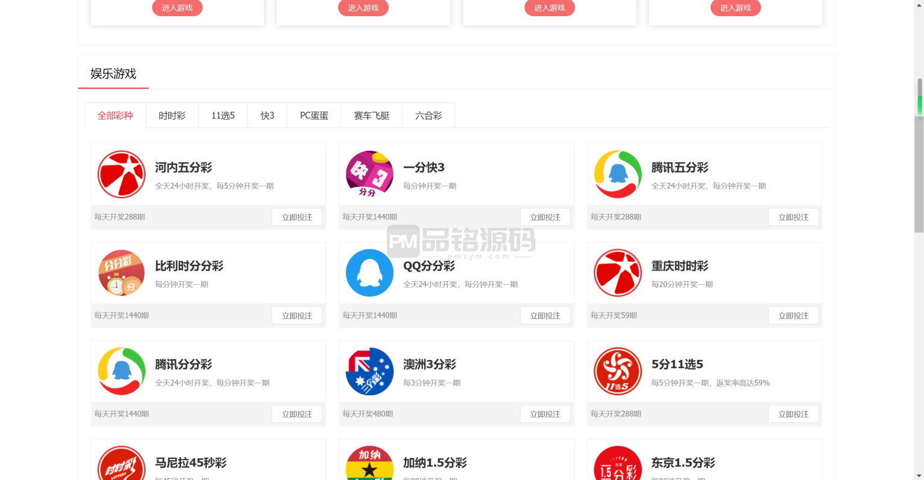Switch to the 赛车飞艇 tab
924x480 pixels.
[x=372, y=115]
